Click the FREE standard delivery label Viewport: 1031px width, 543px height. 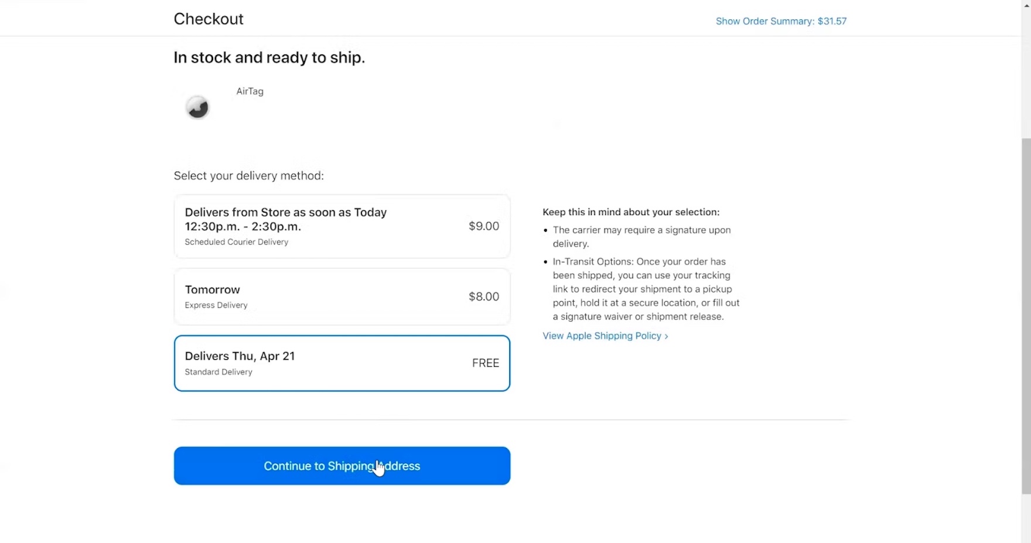point(485,363)
